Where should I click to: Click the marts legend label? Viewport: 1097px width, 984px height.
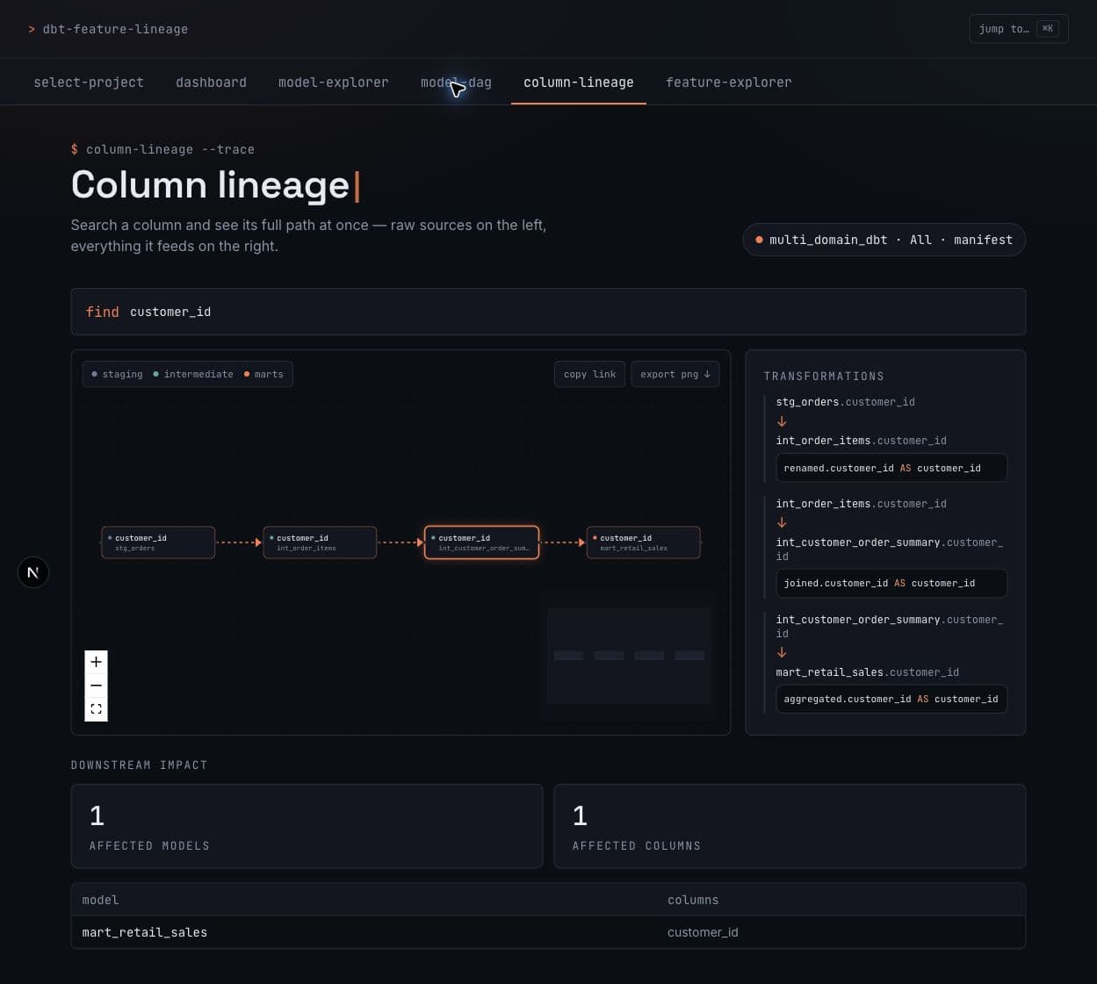(263, 374)
